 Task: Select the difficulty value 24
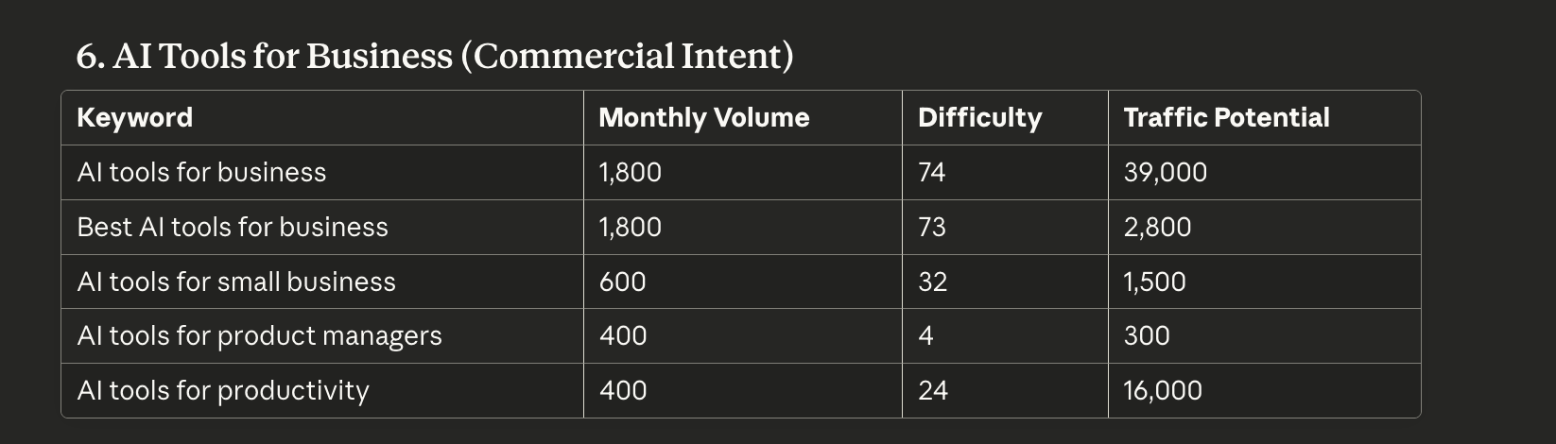(932, 391)
